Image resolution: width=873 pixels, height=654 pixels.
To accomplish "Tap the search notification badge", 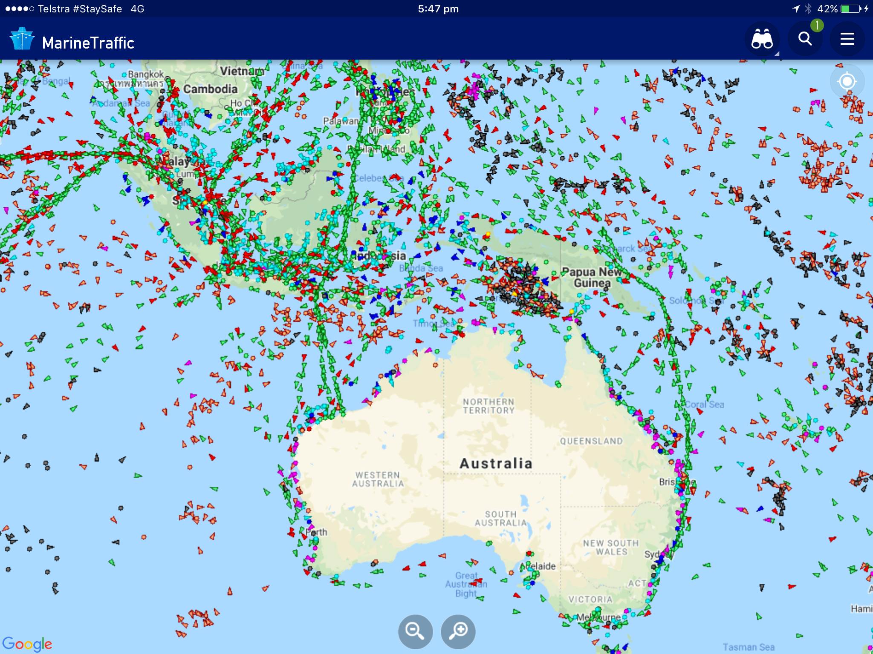I will point(817,26).
